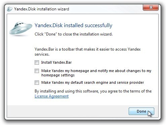Finish setup with the Done button
Screen dimensions: 166x125
[141, 111]
